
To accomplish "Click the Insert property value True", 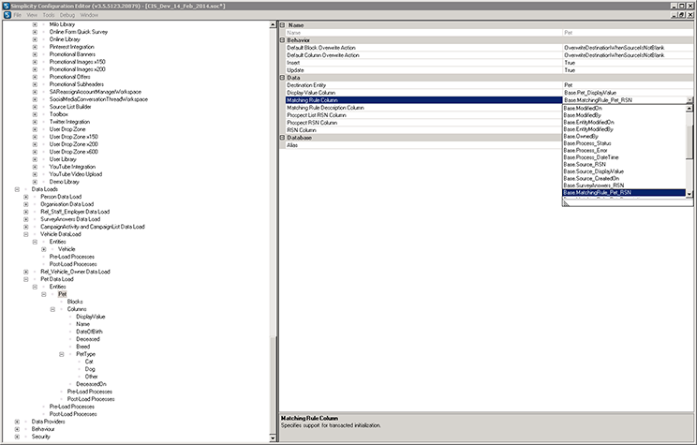I will coord(628,63).
